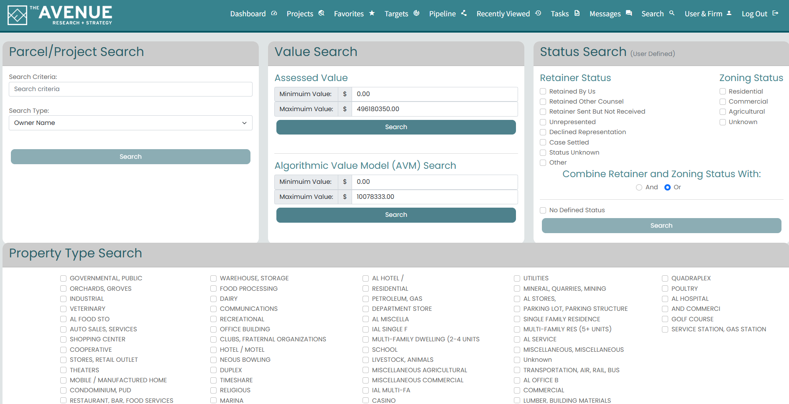The height and width of the screenshot is (404, 789).
Task: Edit the AVM minimum value field
Action: coord(434,182)
